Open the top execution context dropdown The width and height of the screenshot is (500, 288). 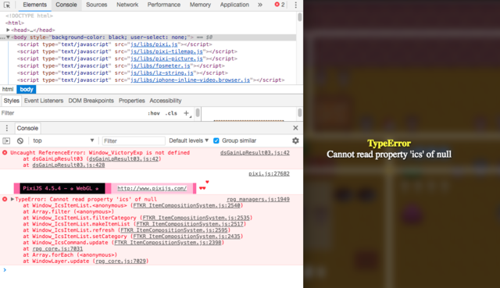[63, 140]
